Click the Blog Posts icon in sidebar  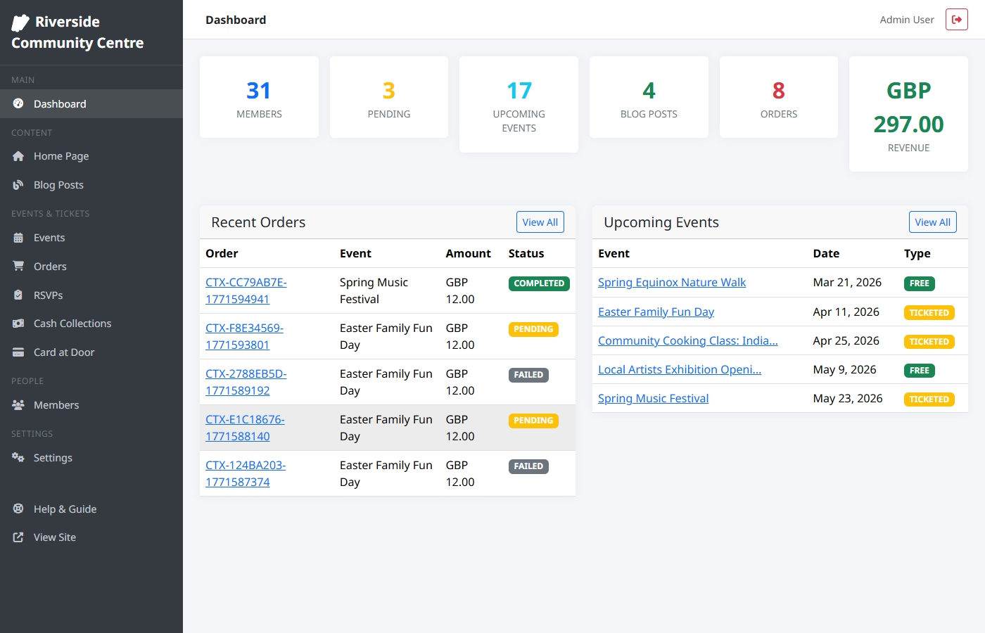pos(18,185)
